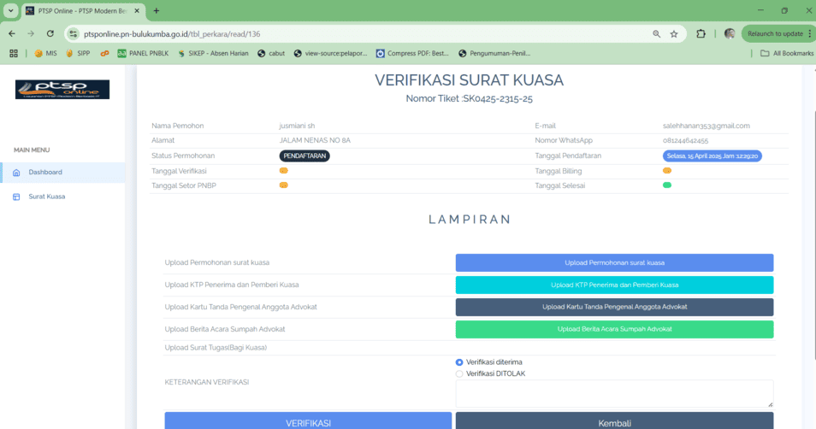Open the Surat Kuasa menu item
The image size is (816, 429).
47,197
